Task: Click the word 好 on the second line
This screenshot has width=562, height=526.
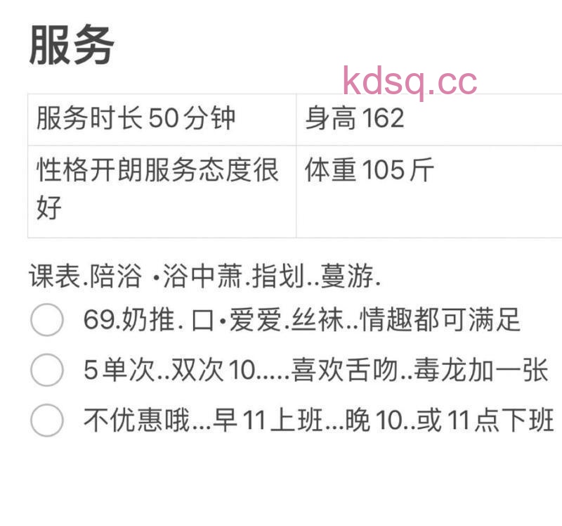Action: 49,207
